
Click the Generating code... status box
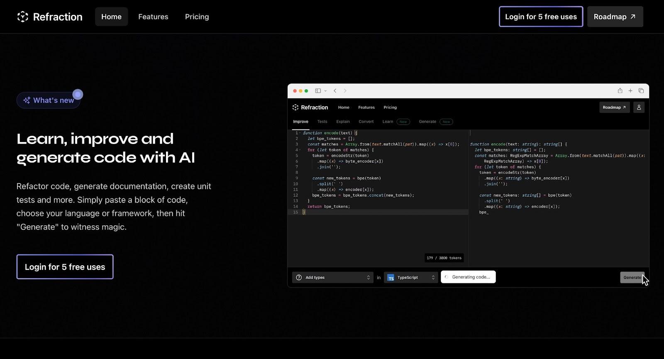pos(468,277)
